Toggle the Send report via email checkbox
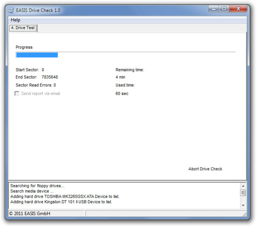The height and width of the screenshot is (227, 257). (x=17, y=93)
